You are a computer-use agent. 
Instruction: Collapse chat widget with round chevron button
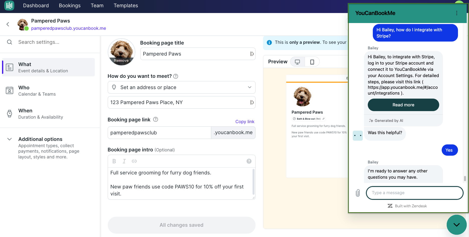point(457,225)
